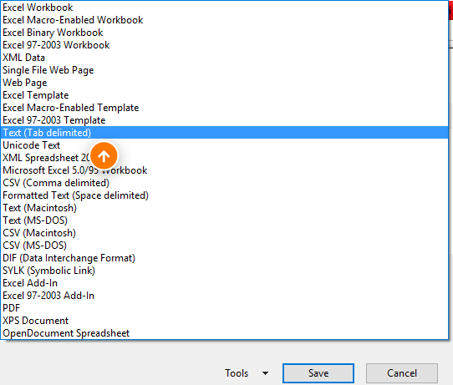Image resolution: width=453 pixels, height=385 pixels.
Task: Choose XML Data format
Action: pos(224,58)
